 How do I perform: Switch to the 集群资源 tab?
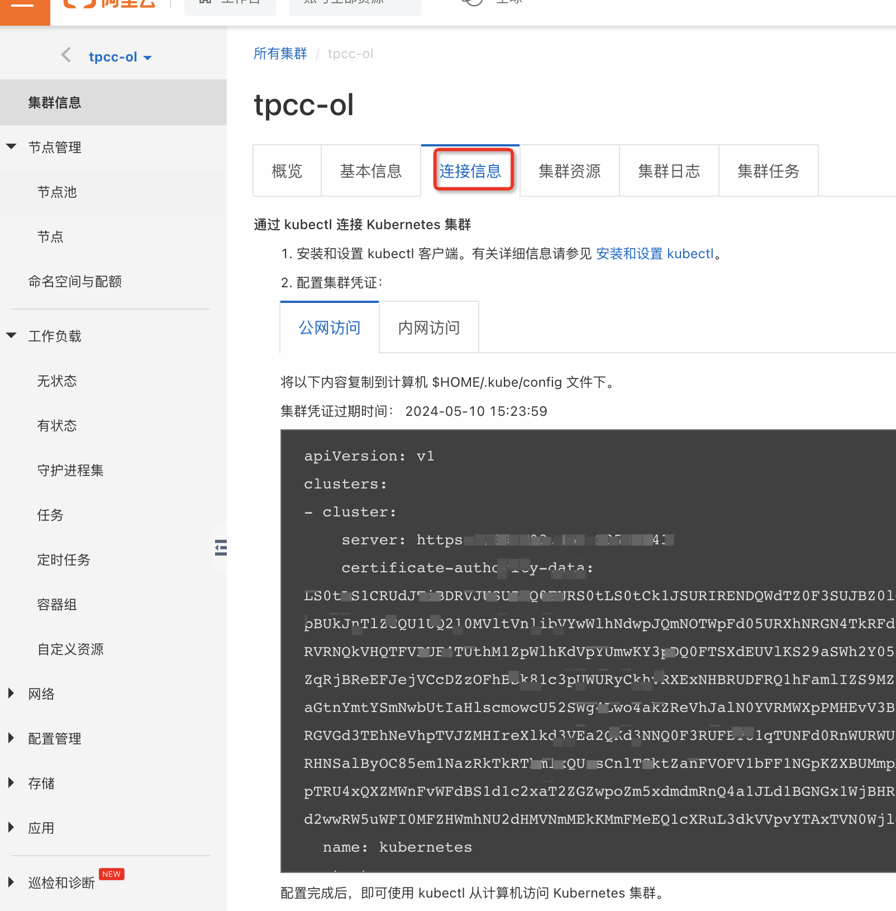[x=570, y=171]
